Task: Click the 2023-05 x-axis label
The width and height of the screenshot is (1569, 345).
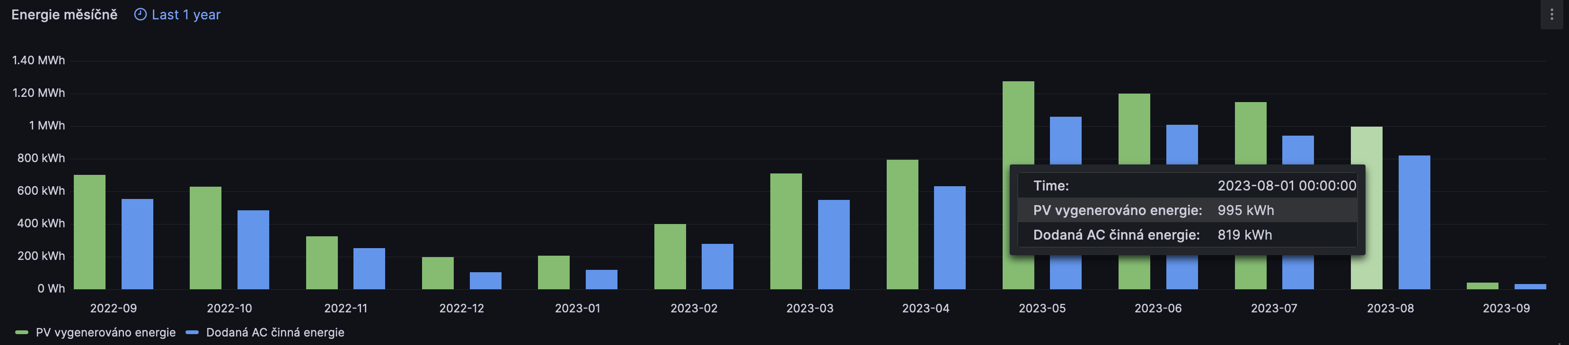Action: tap(1042, 309)
